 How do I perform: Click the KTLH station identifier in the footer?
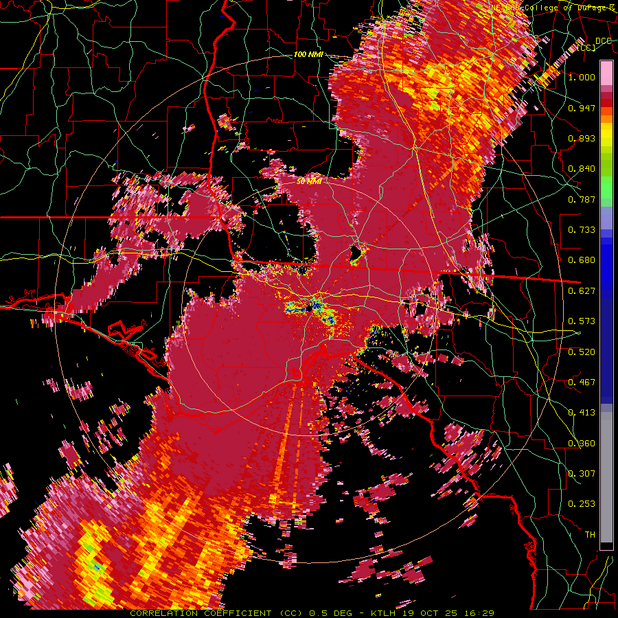[x=385, y=613]
